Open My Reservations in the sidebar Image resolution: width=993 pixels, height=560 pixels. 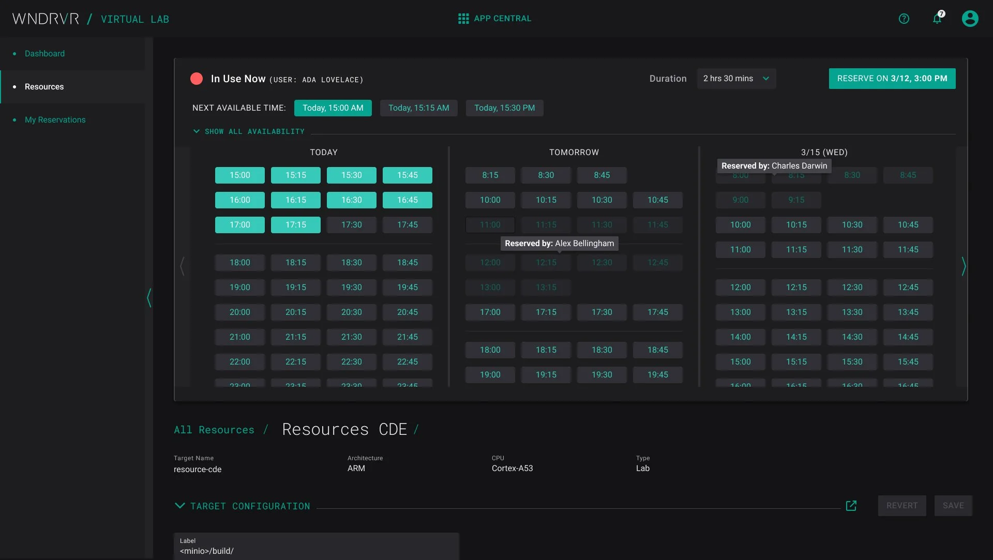click(55, 119)
